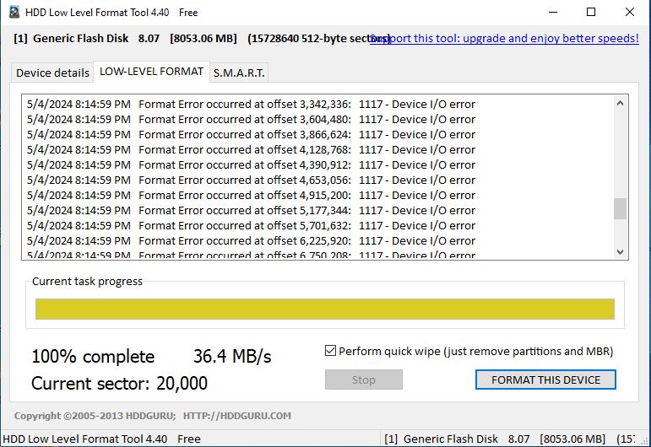Viewport: 651px width, 447px height.
Task: Select the offset 6,225,920 error log line
Action: (251, 241)
